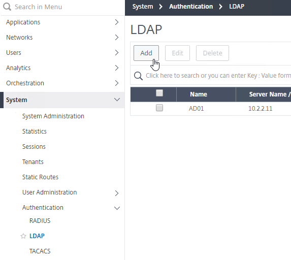Click the Add button

[x=146, y=53]
